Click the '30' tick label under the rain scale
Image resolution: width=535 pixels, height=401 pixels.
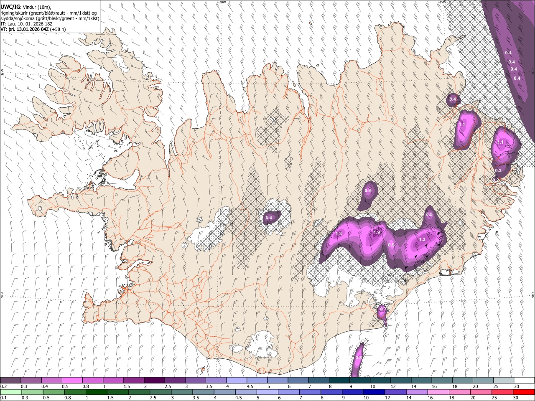coord(515,397)
